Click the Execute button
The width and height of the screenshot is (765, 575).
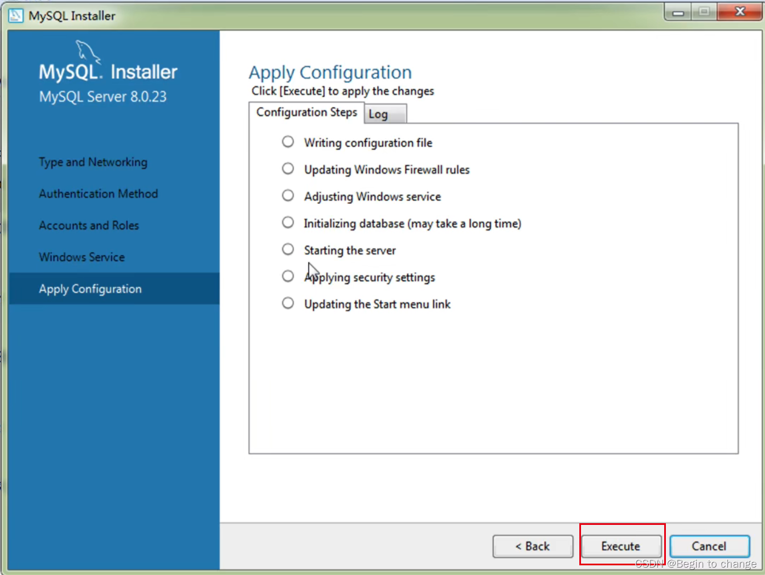coord(621,546)
